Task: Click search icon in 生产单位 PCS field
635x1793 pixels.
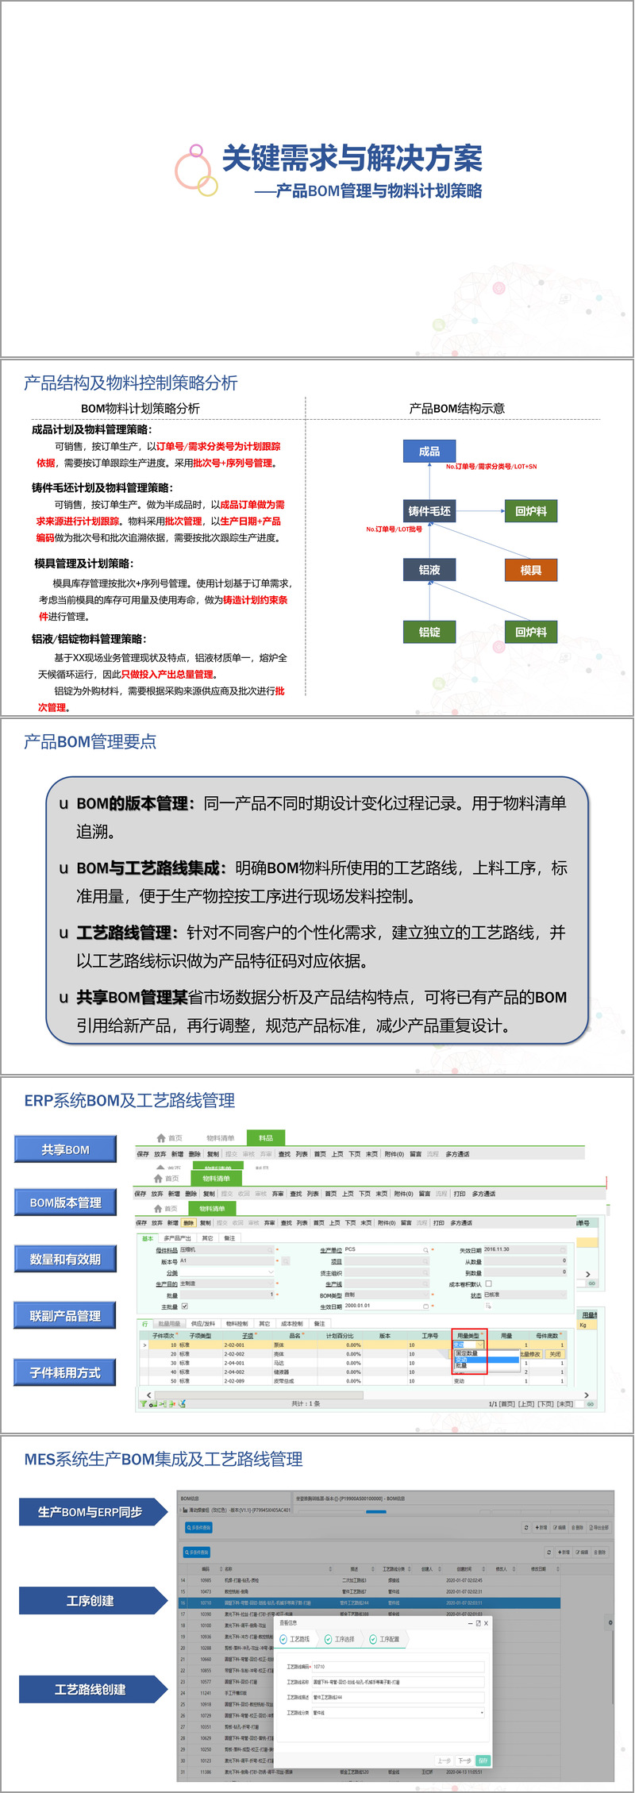Action: (425, 1249)
